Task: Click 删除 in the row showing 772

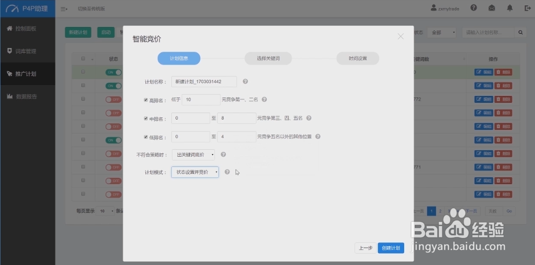Action: (503, 99)
